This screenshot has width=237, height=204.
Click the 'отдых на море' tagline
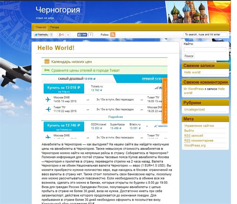pyautogui.click(x=45, y=18)
